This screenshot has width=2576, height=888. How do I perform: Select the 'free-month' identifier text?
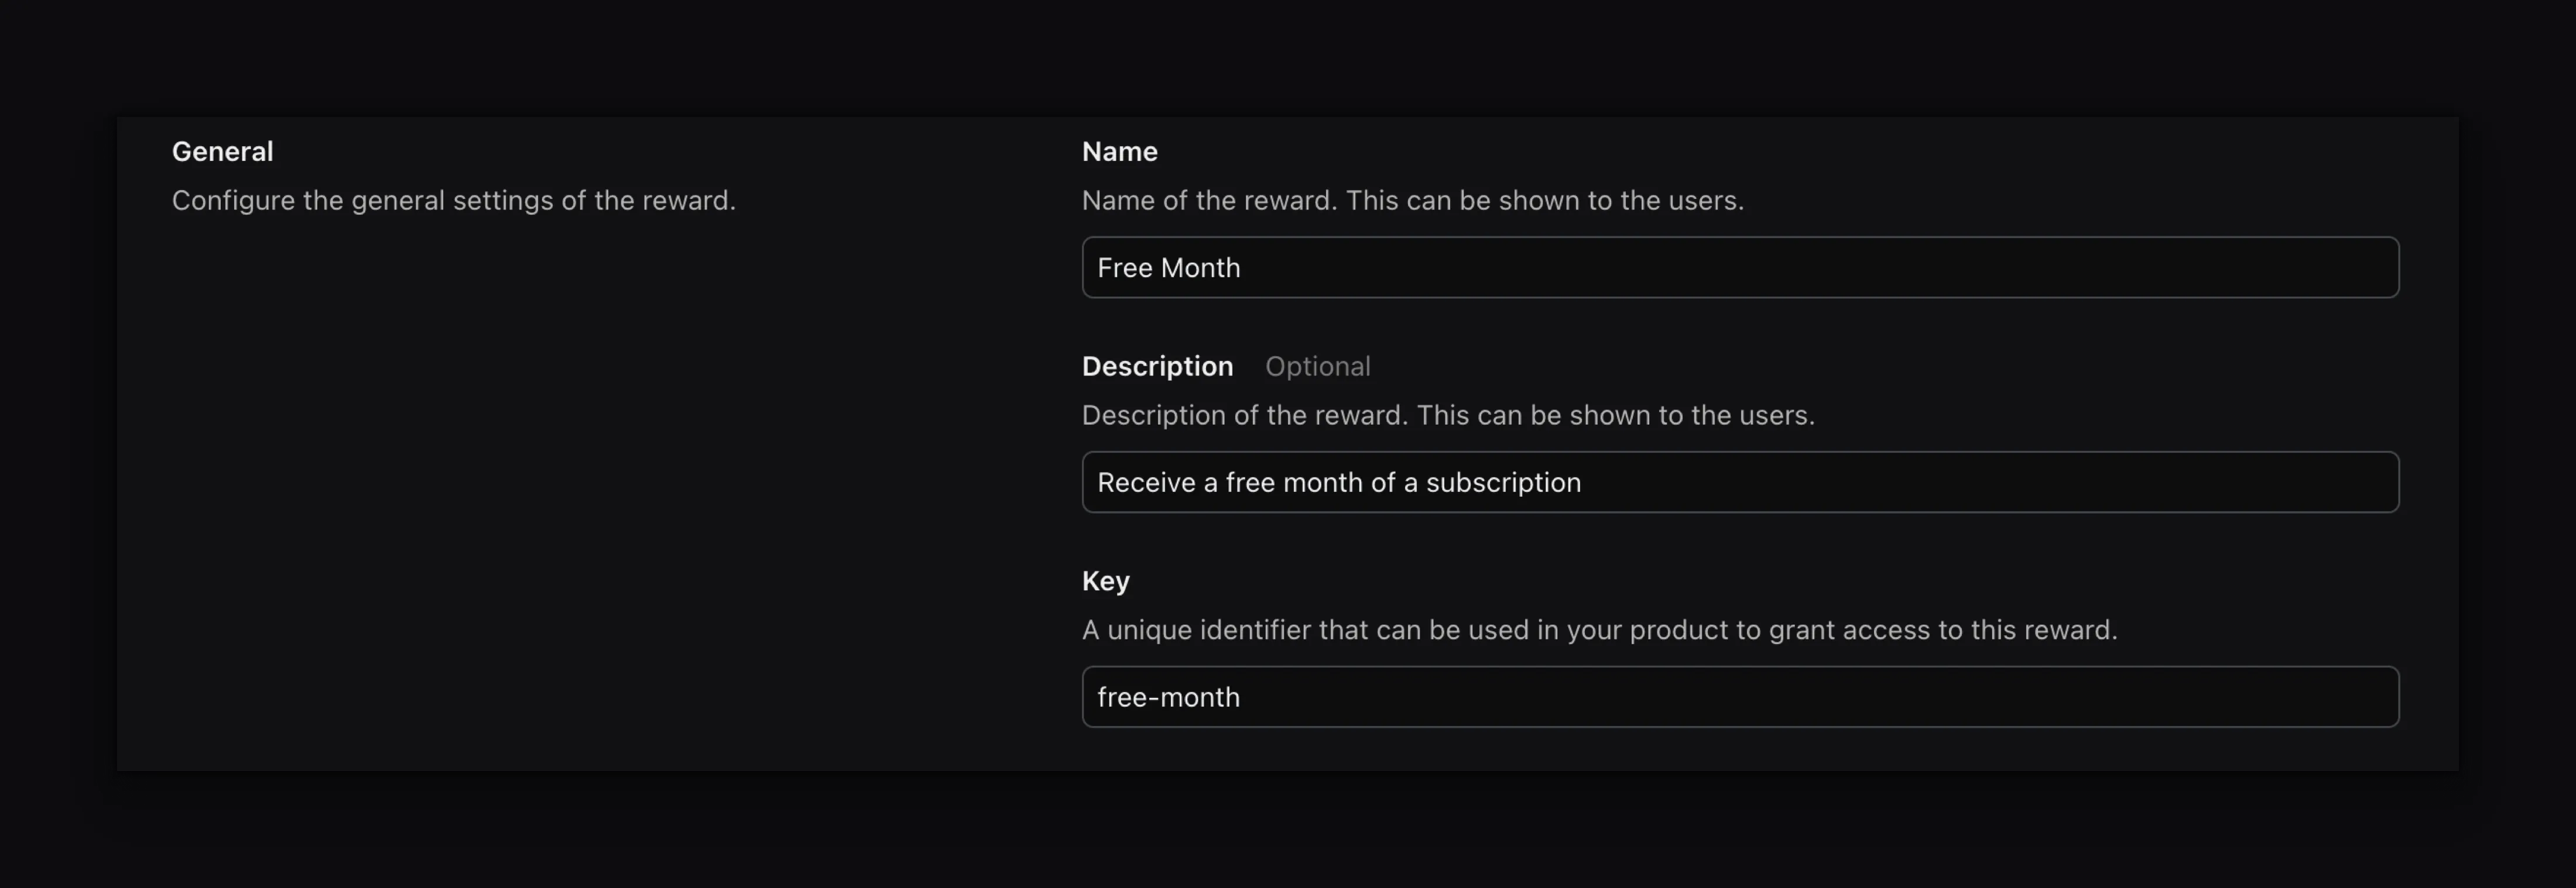coord(1168,696)
